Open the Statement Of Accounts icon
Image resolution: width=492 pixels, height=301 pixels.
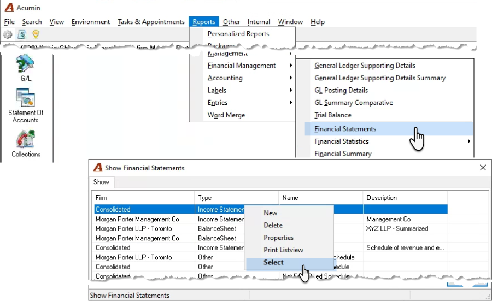[x=26, y=105]
